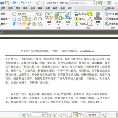The width and height of the screenshot is (118, 118).
Task: Select the 打字机 typewriter tool
Action: pyautogui.click(x=80, y=14)
